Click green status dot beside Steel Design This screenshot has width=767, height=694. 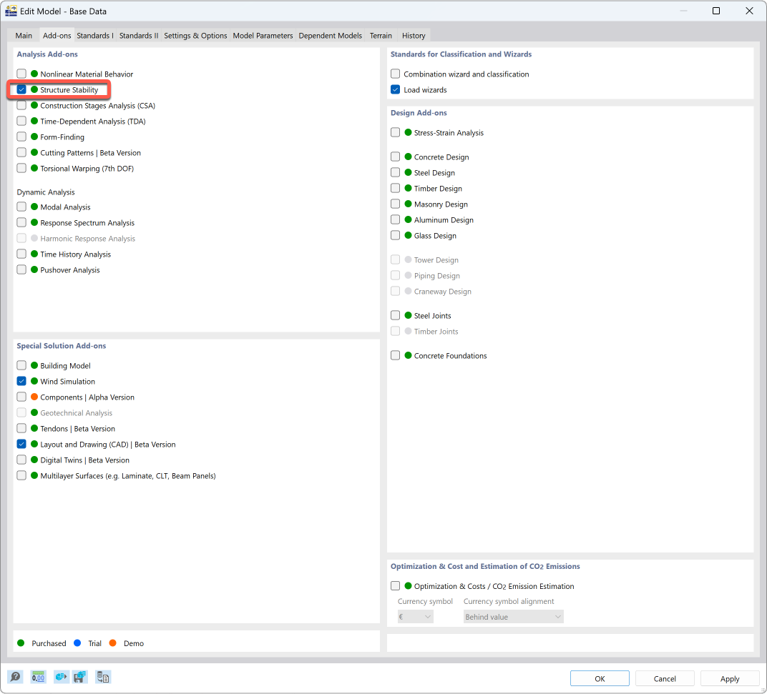coord(408,173)
